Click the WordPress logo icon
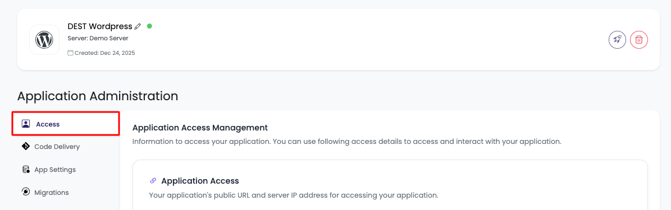 (x=44, y=40)
